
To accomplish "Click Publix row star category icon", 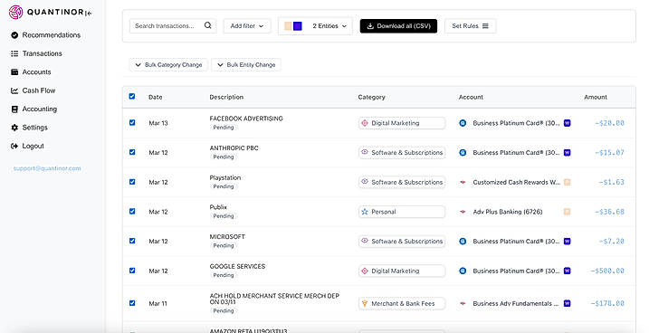I will pyautogui.click(x=365, y=212).
